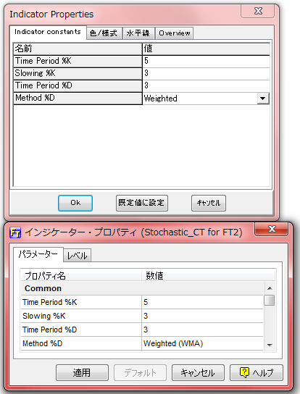This screenshot has height=394, width=300.
Task: Select the Method %D name cell in the top dialog
Action: coord(78,98)
